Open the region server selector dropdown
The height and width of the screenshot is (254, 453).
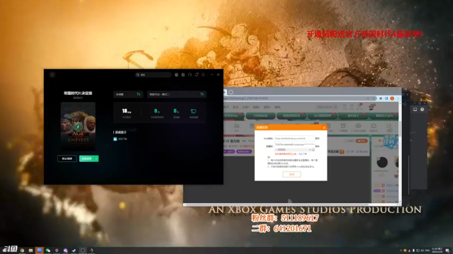click(128, 94)
